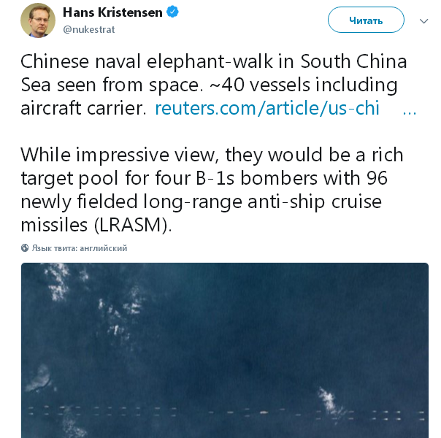Open the Hans Kristensen display name link

click(112, 12)
